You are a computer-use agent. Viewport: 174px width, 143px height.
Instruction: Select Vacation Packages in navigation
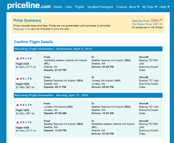100,7
